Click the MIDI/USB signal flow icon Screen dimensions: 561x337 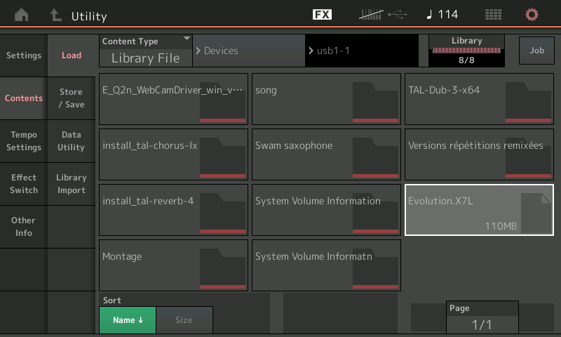pyautogui.click(x=382, y=15)
